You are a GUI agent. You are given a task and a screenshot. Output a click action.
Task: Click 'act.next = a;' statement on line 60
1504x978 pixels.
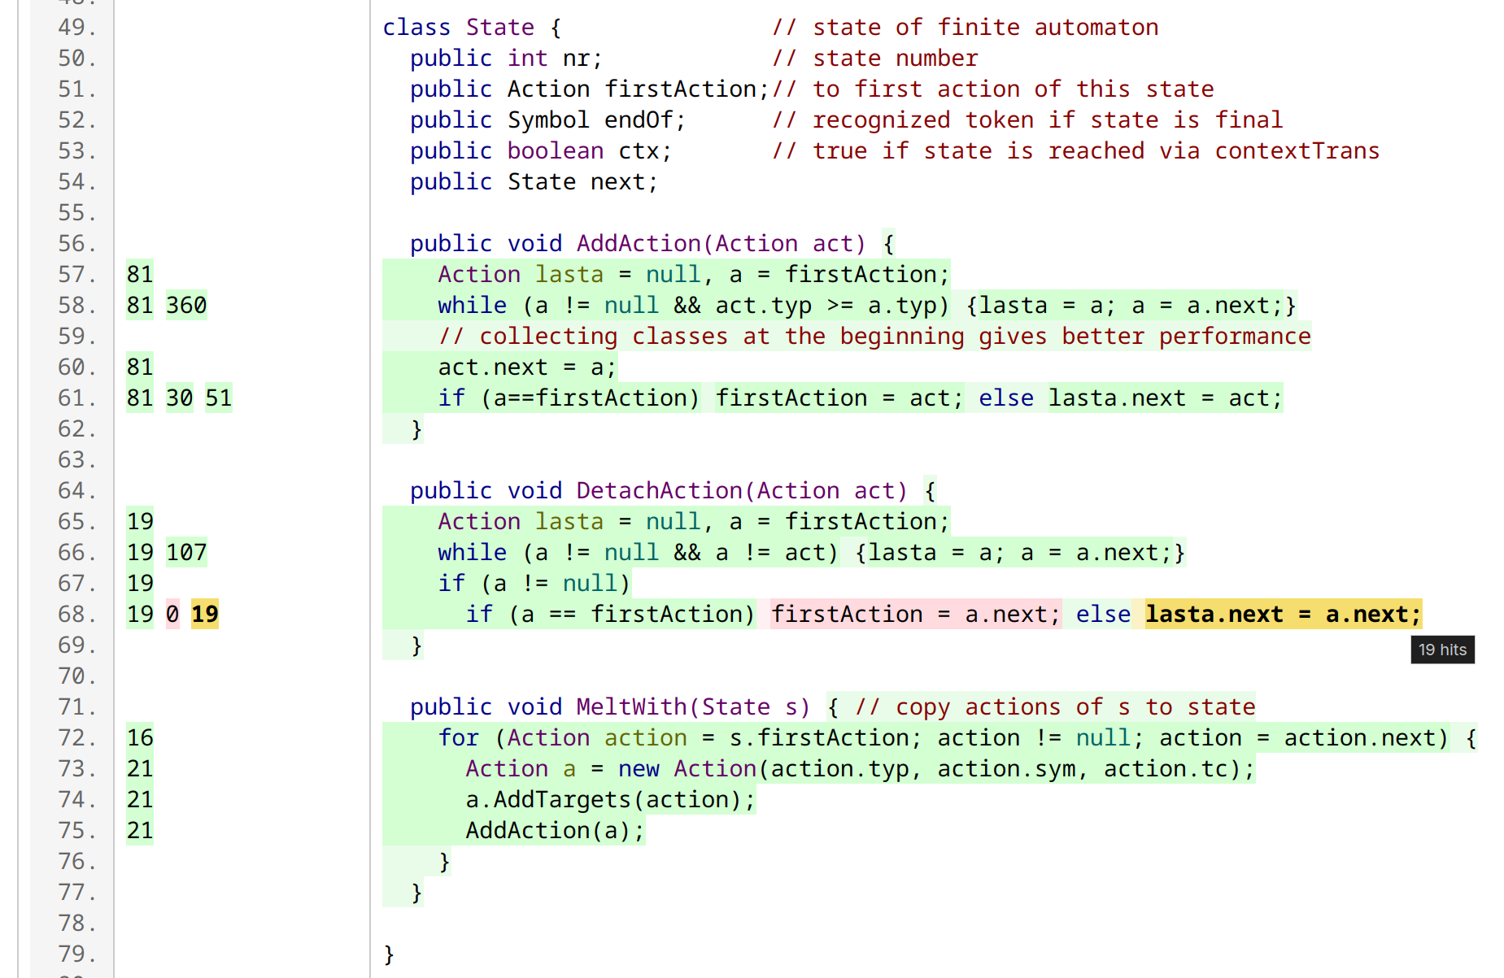click(527, 367)
